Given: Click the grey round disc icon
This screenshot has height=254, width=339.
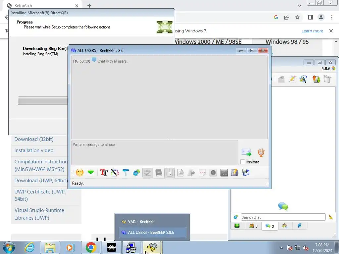Looking at the screenshot, I should [x=213, y=173].
